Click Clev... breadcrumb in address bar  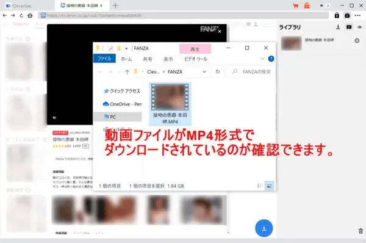(153, 71)
